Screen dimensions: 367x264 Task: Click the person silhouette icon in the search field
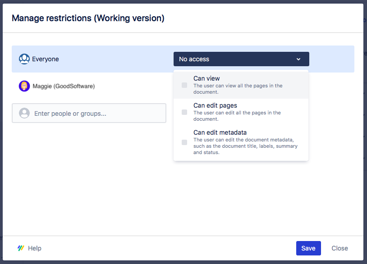25,113
